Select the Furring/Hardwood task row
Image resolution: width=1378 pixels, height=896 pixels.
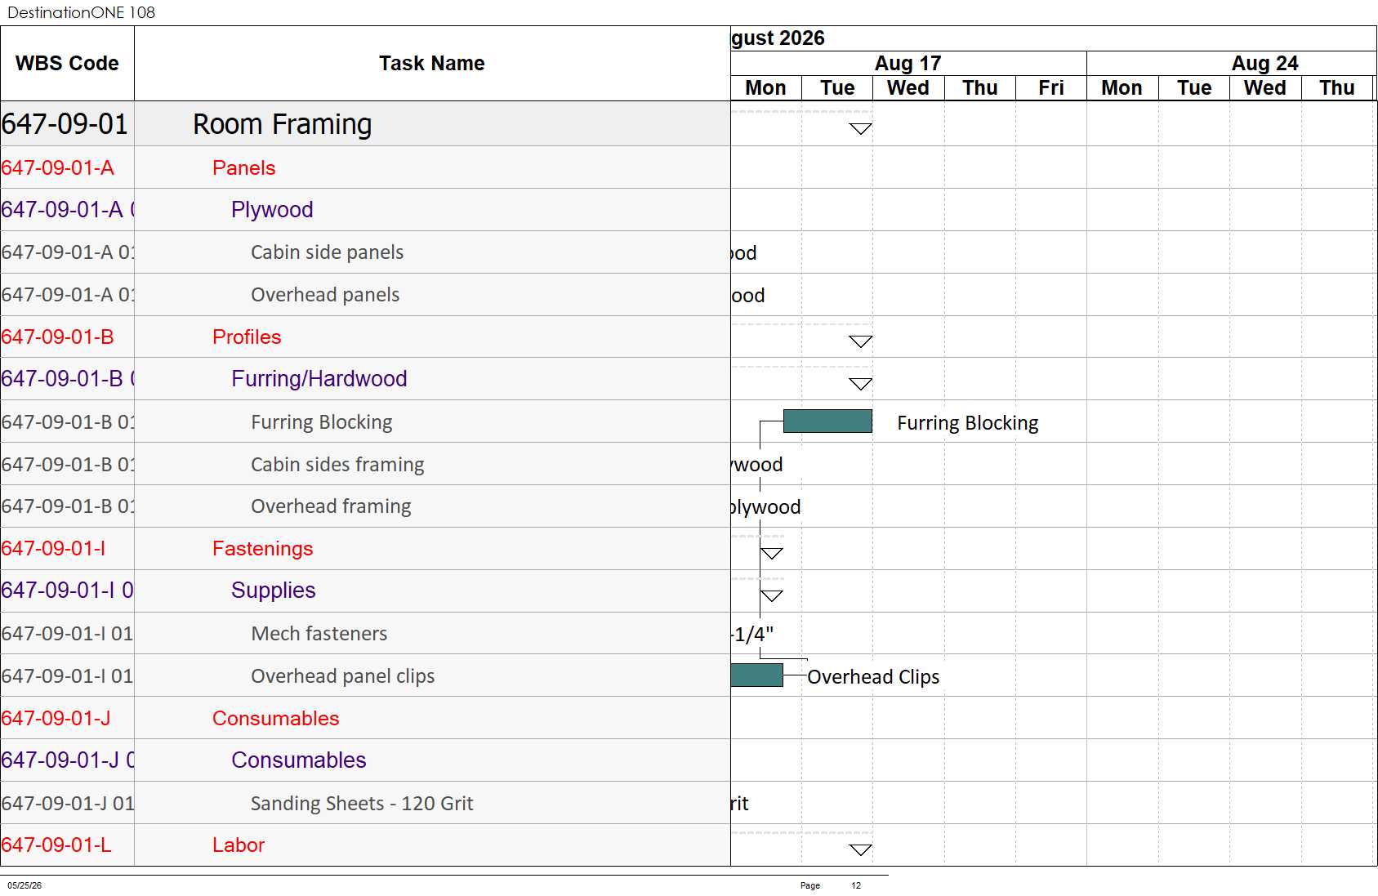(365, 379)
